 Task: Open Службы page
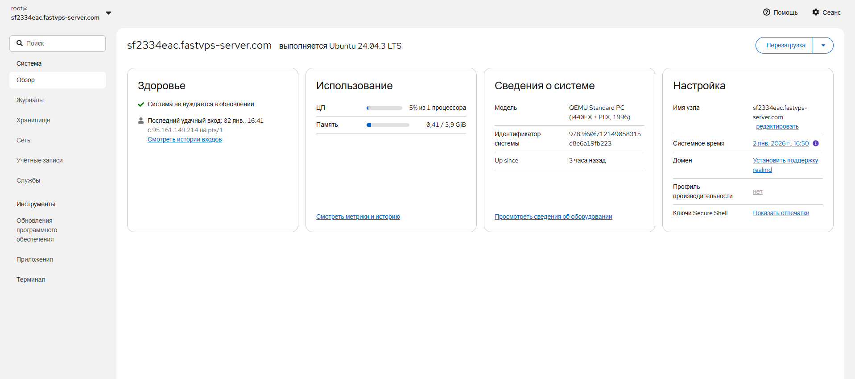[58, 180]
